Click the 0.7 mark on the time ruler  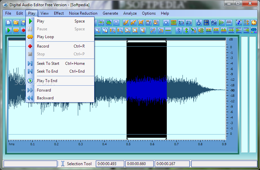pos(176,144)
